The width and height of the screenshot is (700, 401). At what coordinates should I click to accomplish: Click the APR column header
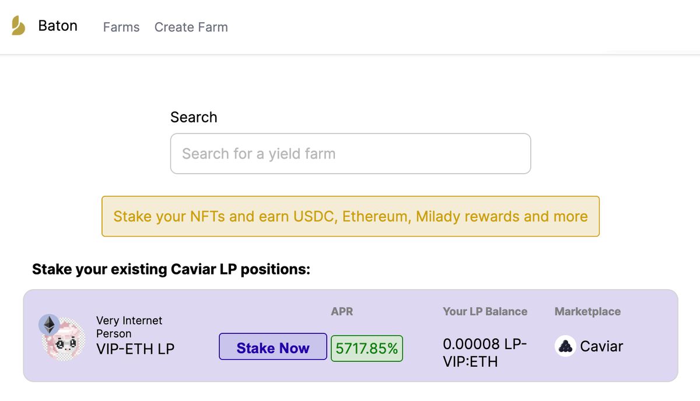point(342,311)
